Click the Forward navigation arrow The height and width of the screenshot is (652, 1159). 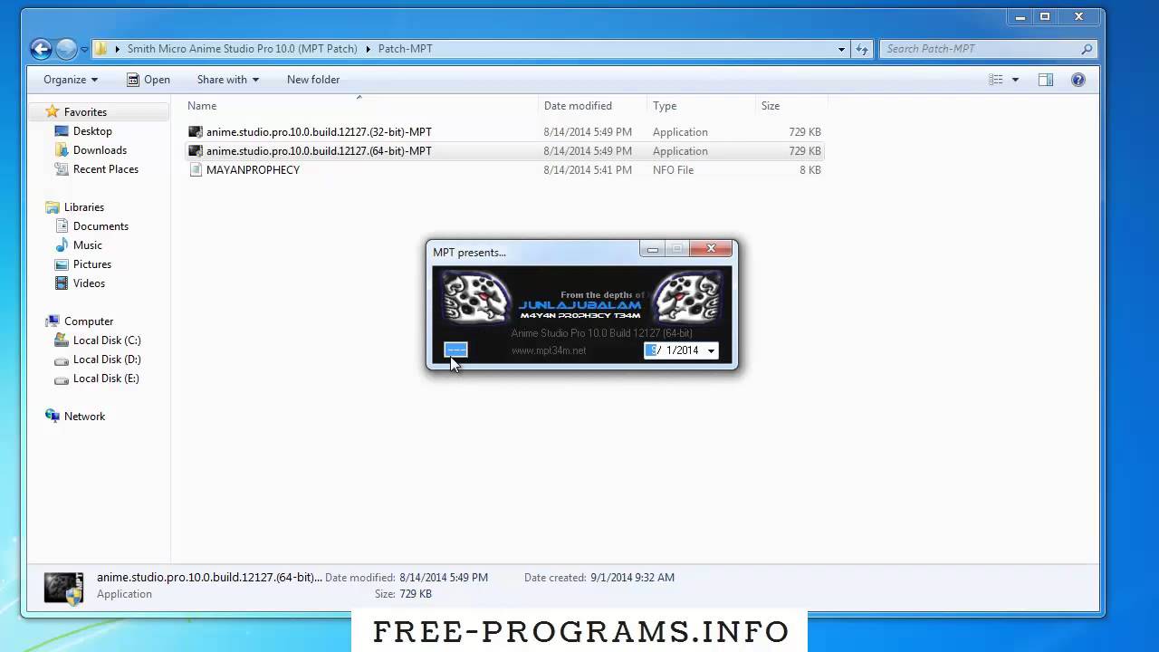(x=66, y=49)
